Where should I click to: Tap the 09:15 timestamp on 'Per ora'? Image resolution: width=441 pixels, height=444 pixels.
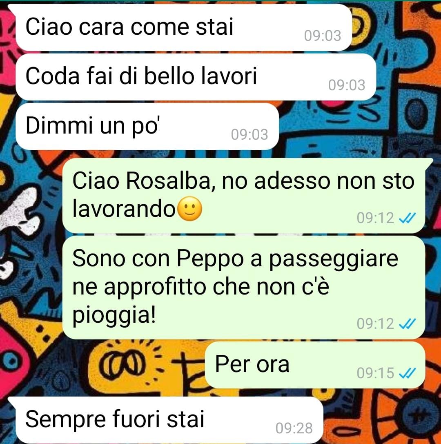coord(375,373)
